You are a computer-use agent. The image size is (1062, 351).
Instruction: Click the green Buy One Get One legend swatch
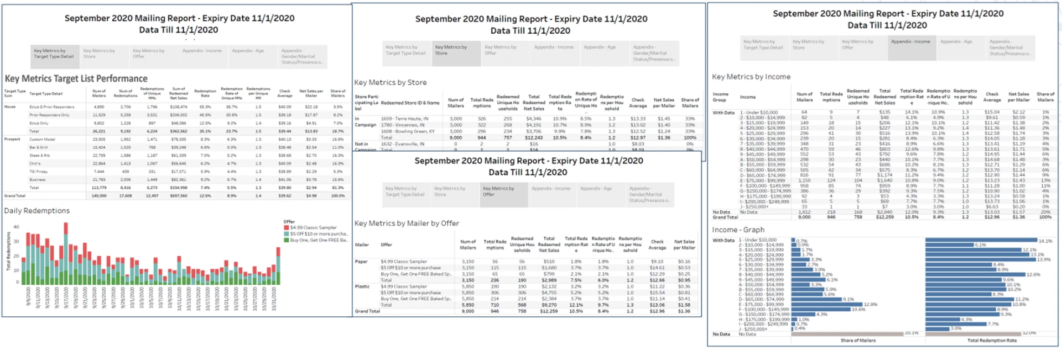287,241
